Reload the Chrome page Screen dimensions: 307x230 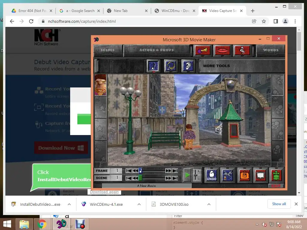pyautogui.click(x=31, y=21)
